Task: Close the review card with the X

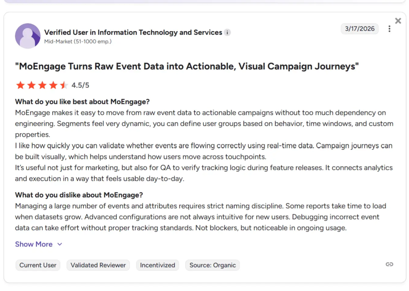Action: (x=398, y=21)
